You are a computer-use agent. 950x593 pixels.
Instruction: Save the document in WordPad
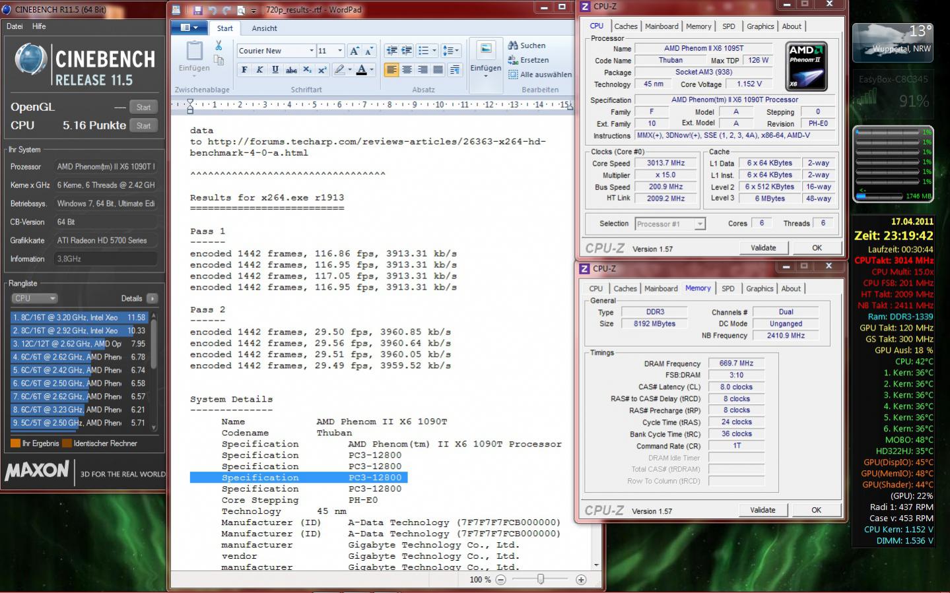pos(197,10)
